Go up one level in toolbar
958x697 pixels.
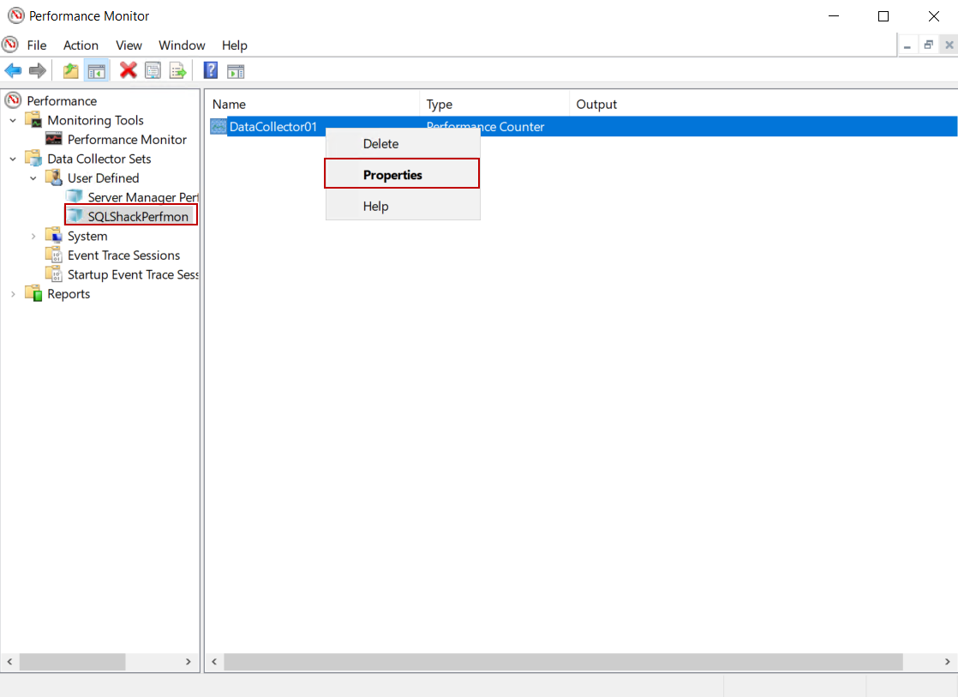pyautogui.click(x=71, y=71)
